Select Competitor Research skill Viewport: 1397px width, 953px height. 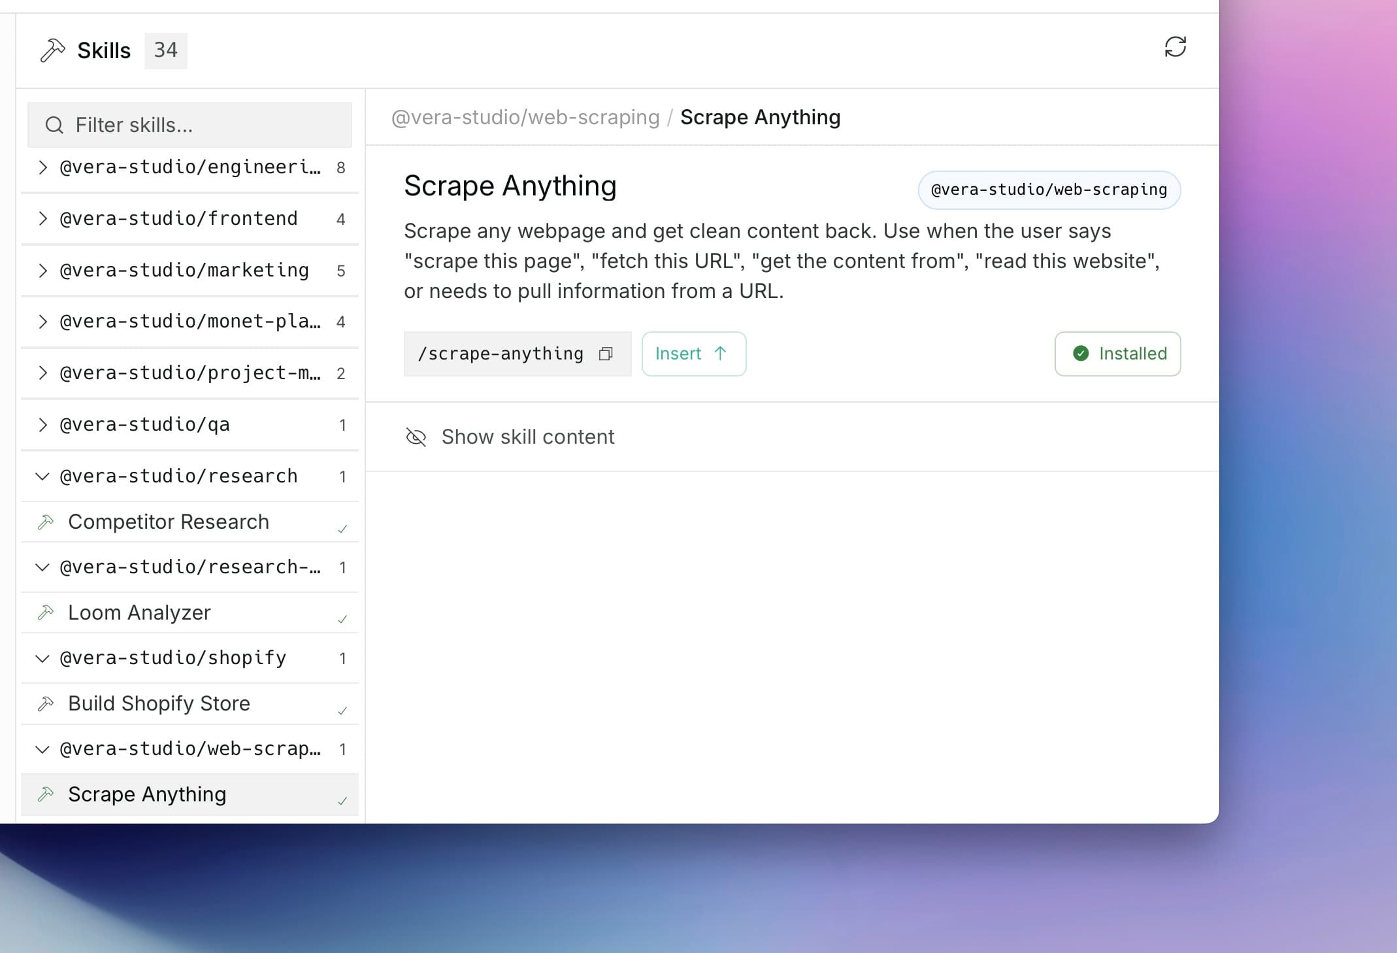(x=169, y=522)
